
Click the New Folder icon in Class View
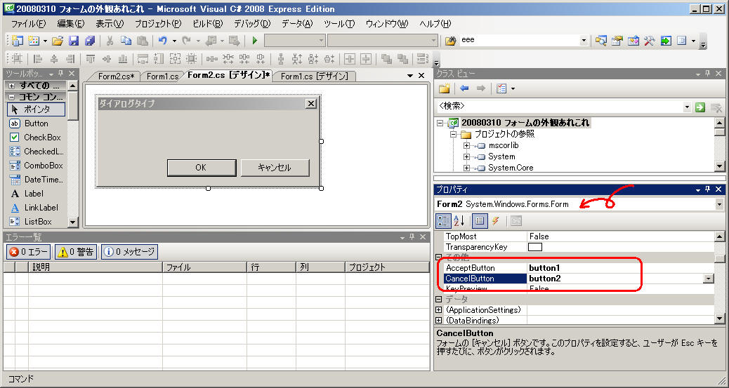[x=444, y=88]
